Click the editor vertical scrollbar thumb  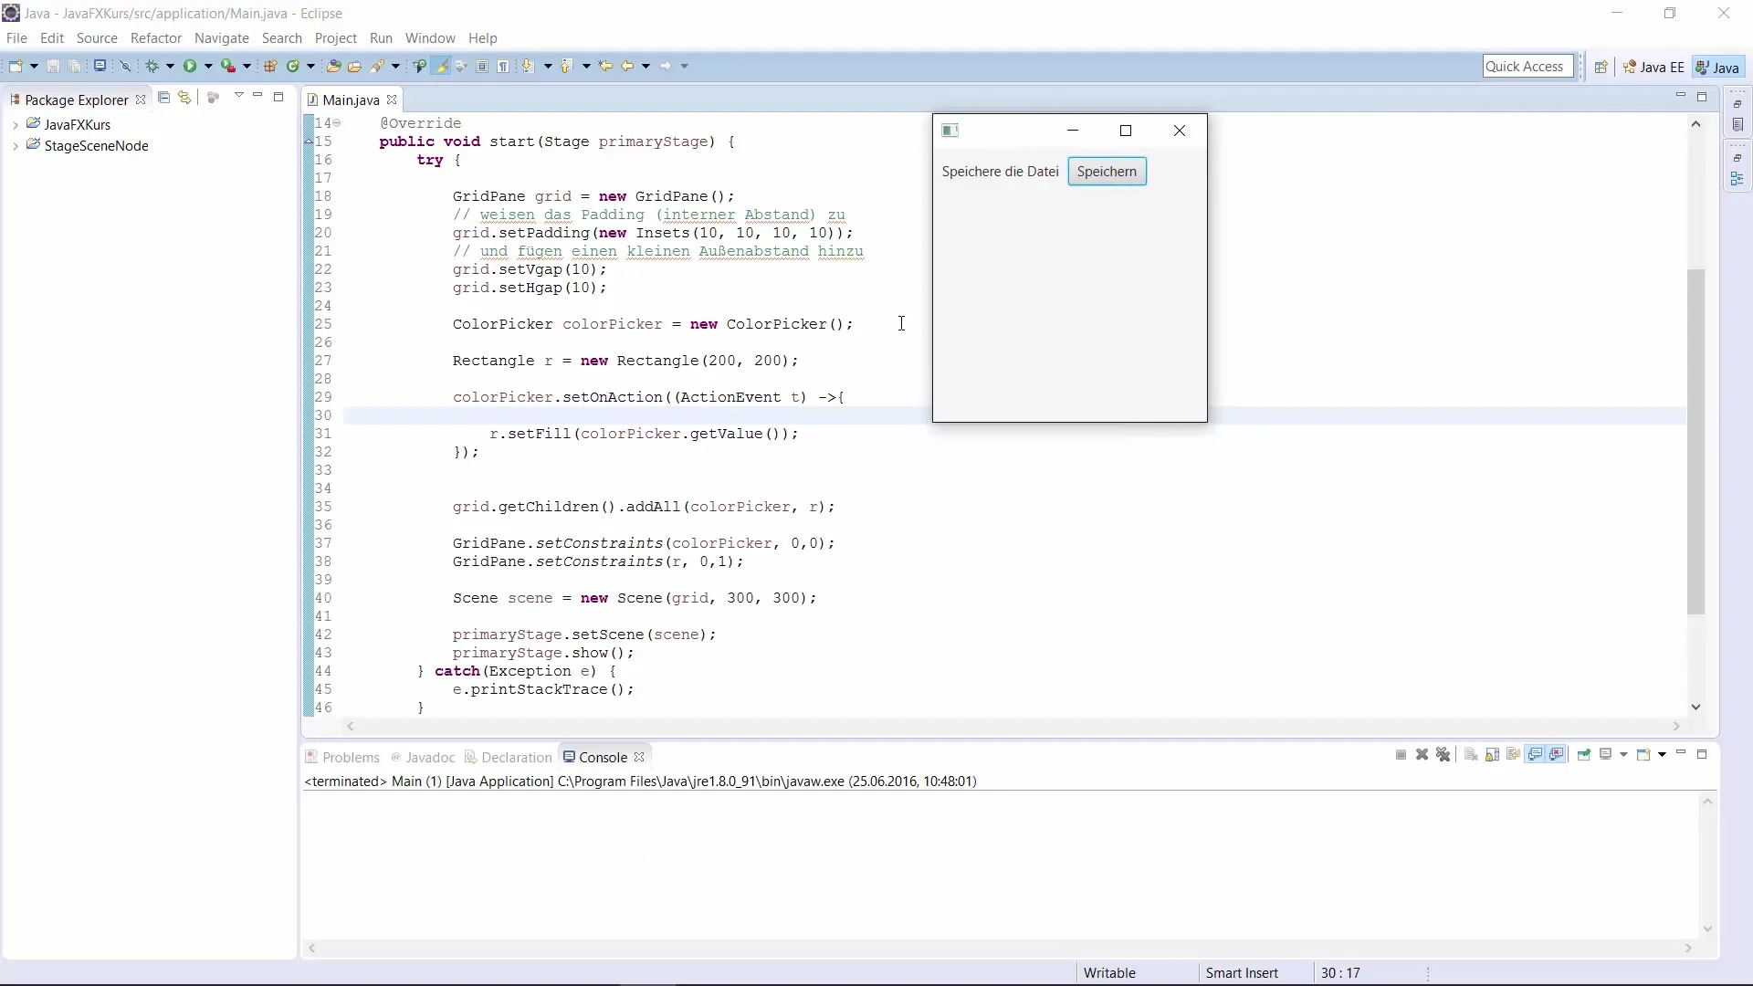pyautogui.click(x=1695, y=442)
